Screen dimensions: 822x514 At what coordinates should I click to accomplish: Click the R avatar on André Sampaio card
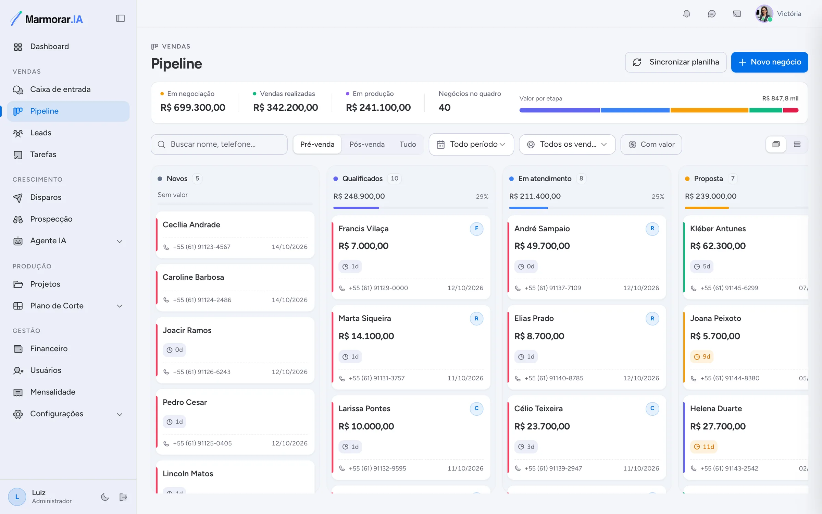click(652, 229)
